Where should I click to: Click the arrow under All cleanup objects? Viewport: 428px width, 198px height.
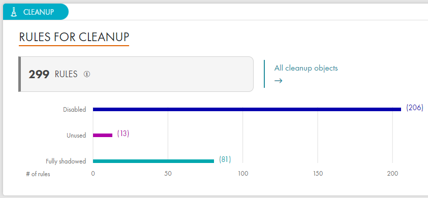(278, 81)
